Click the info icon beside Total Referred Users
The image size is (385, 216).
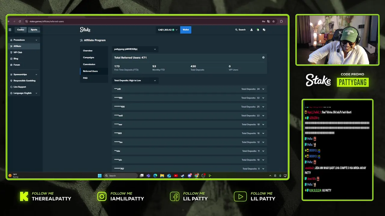tap(263, 57)
